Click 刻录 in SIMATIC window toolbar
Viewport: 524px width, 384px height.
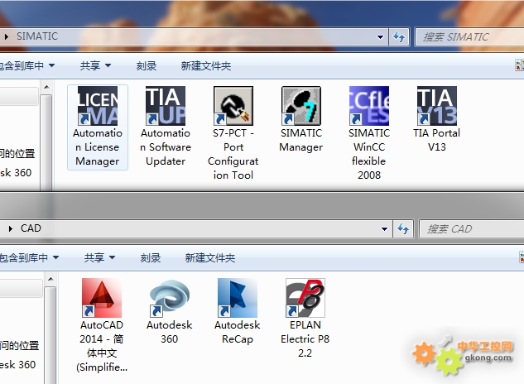[x=147, y=65]
